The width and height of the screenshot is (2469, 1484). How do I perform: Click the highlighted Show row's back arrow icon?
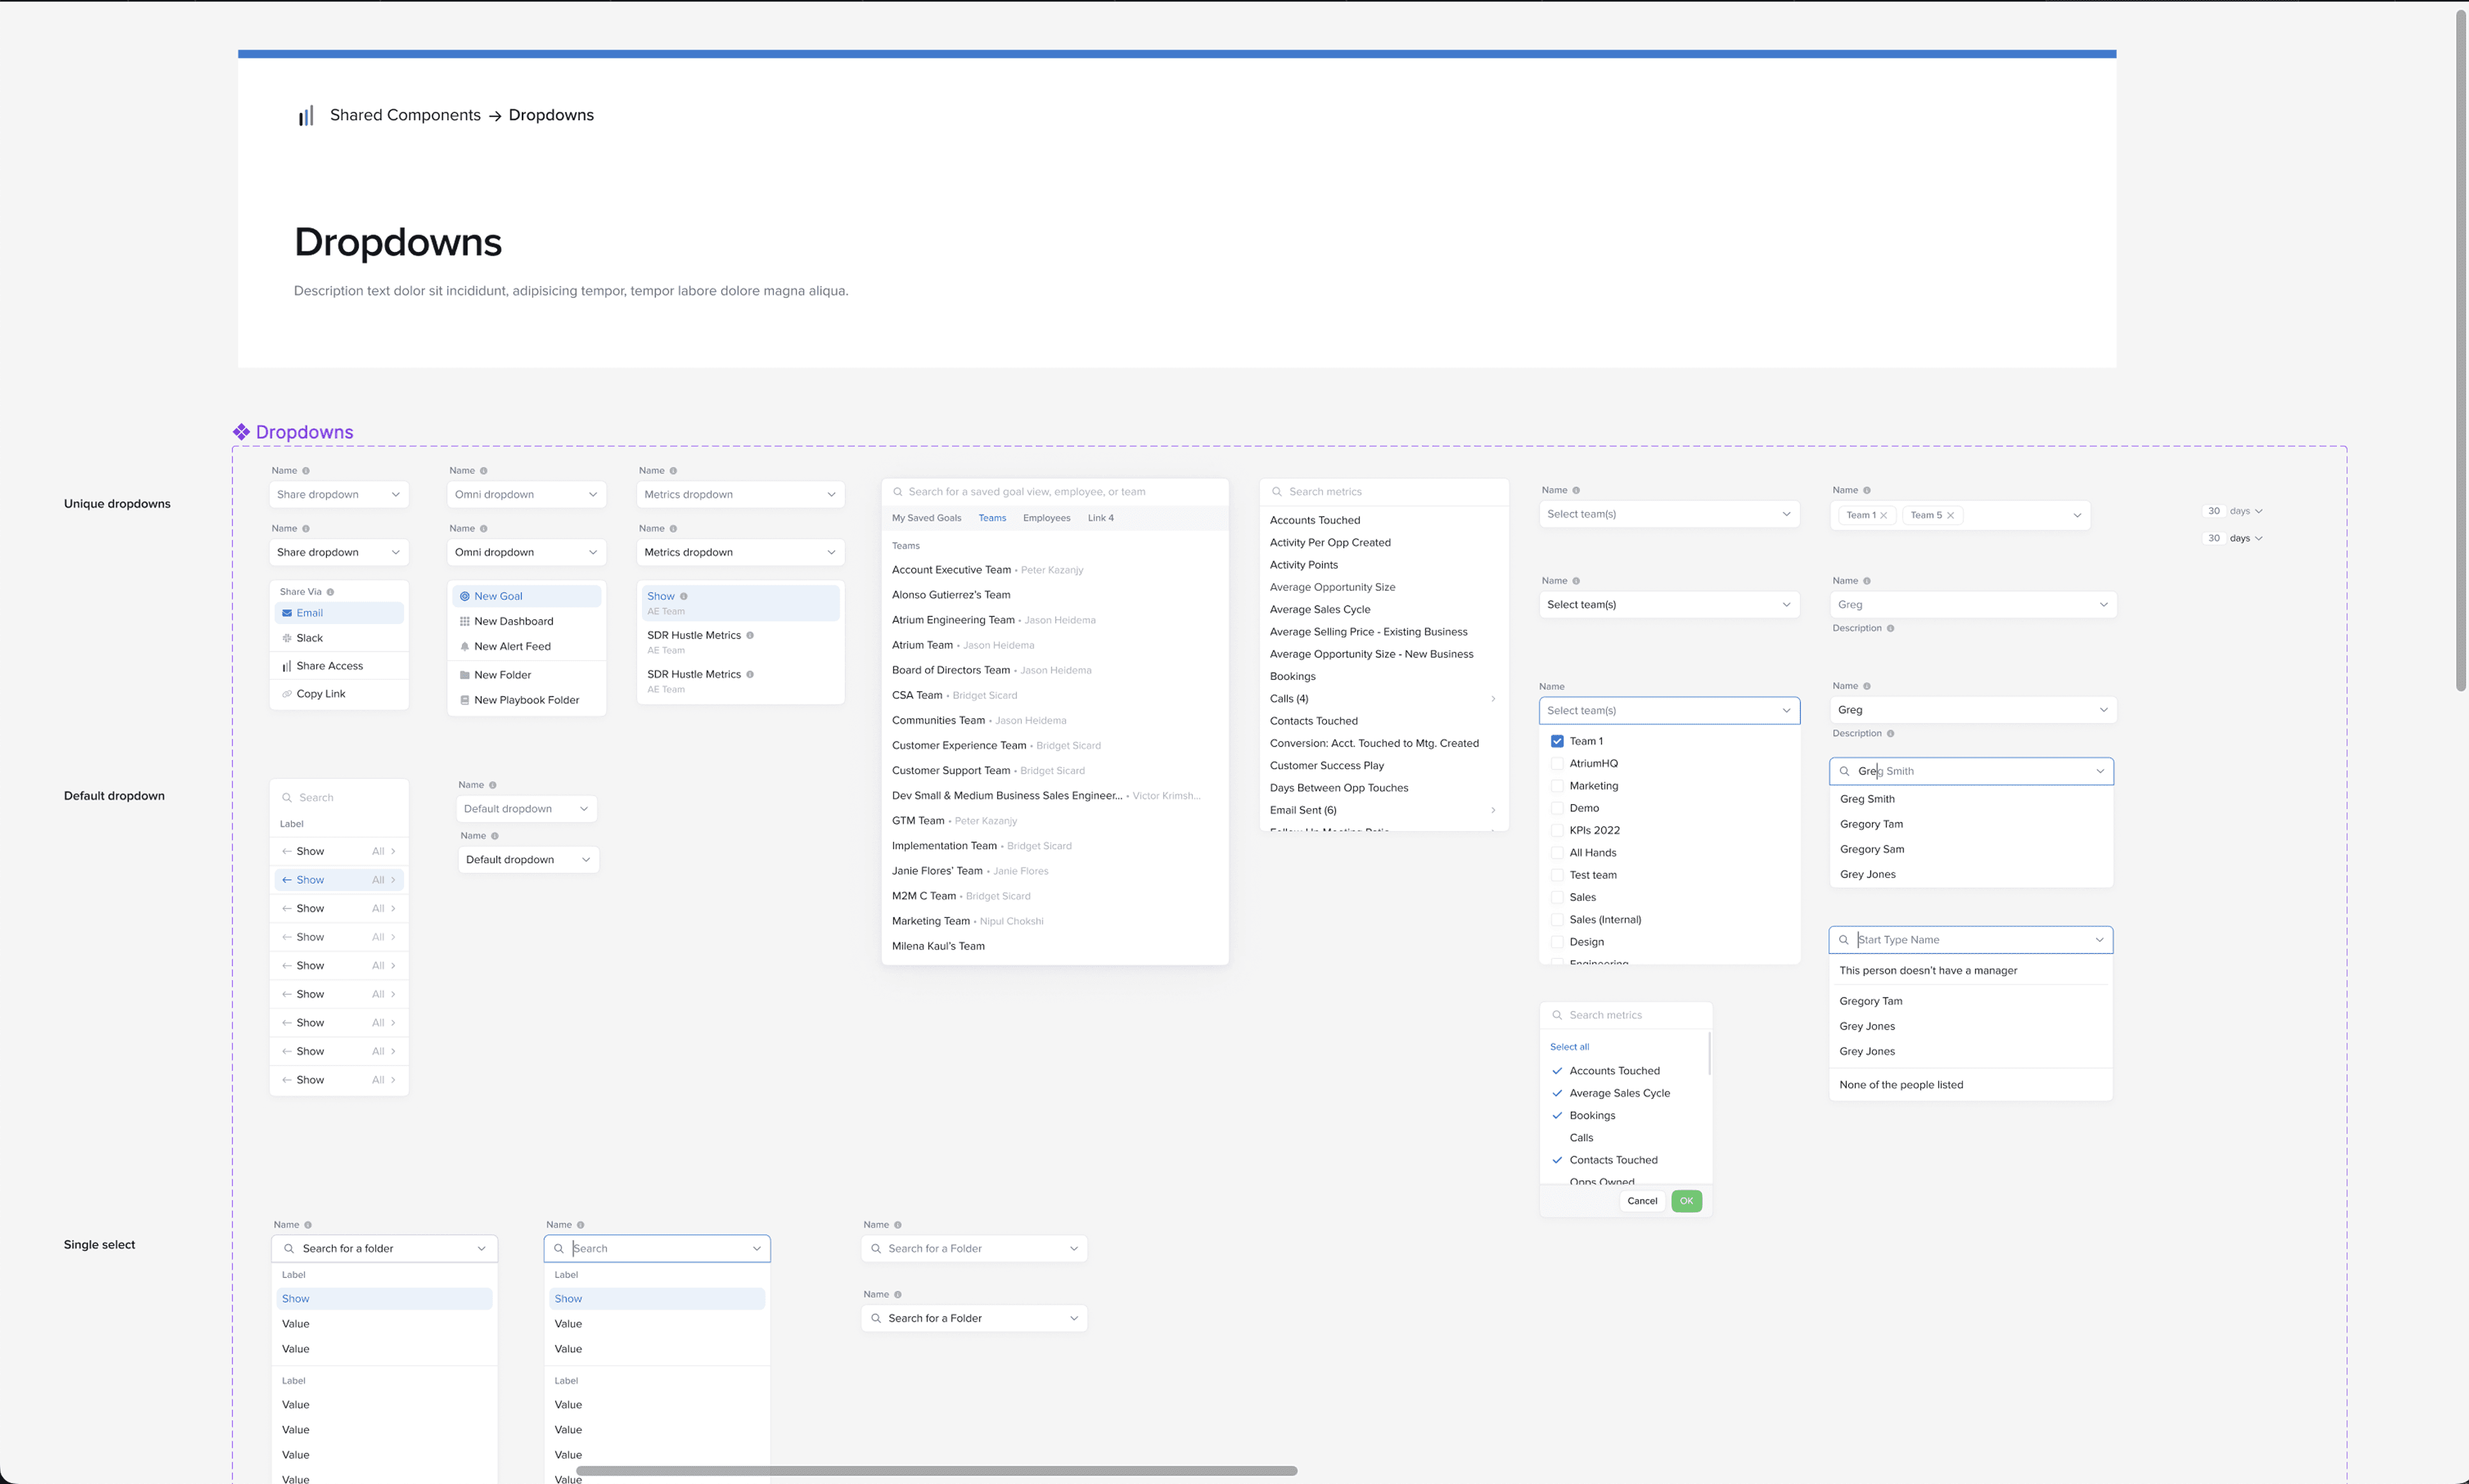(x=287, y=880)
